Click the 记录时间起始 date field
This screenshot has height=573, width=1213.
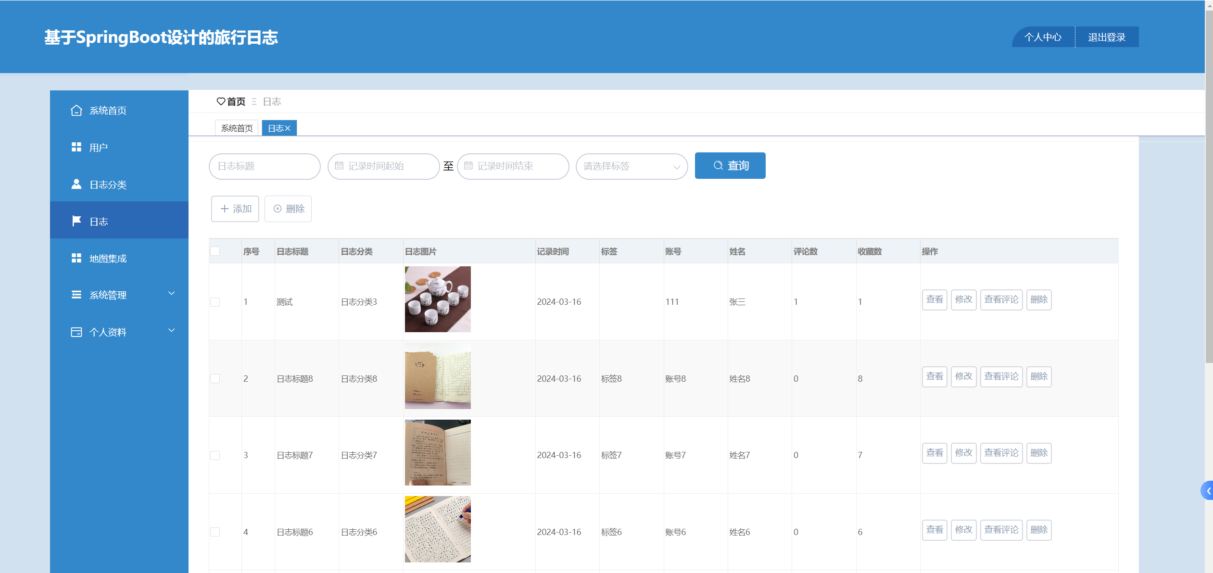pyautogui.click(x=383, y=166)
